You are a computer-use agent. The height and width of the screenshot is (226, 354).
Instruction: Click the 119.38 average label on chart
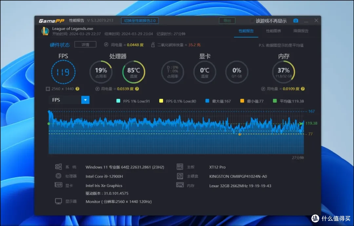pyautogui.click(x=311, y=123)
